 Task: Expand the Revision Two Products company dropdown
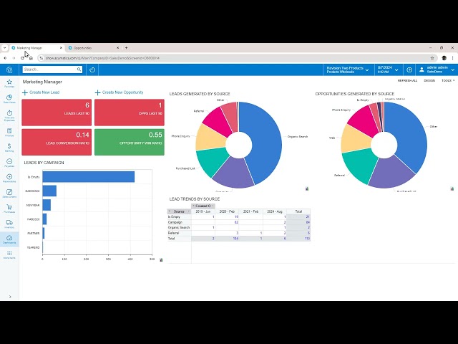[348, 70]
